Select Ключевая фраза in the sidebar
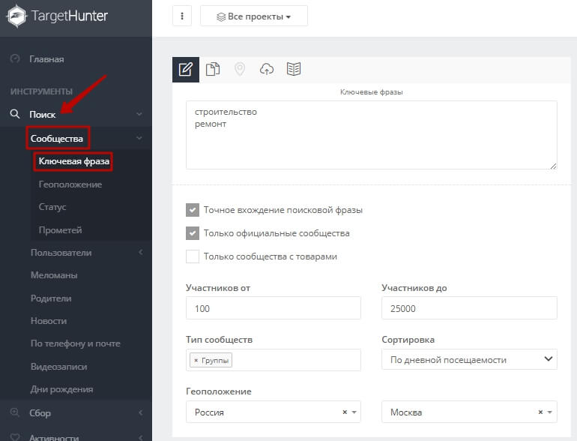The height and width of the screenshot is (441, 577). pyautogui.click(x=73, y=161)
